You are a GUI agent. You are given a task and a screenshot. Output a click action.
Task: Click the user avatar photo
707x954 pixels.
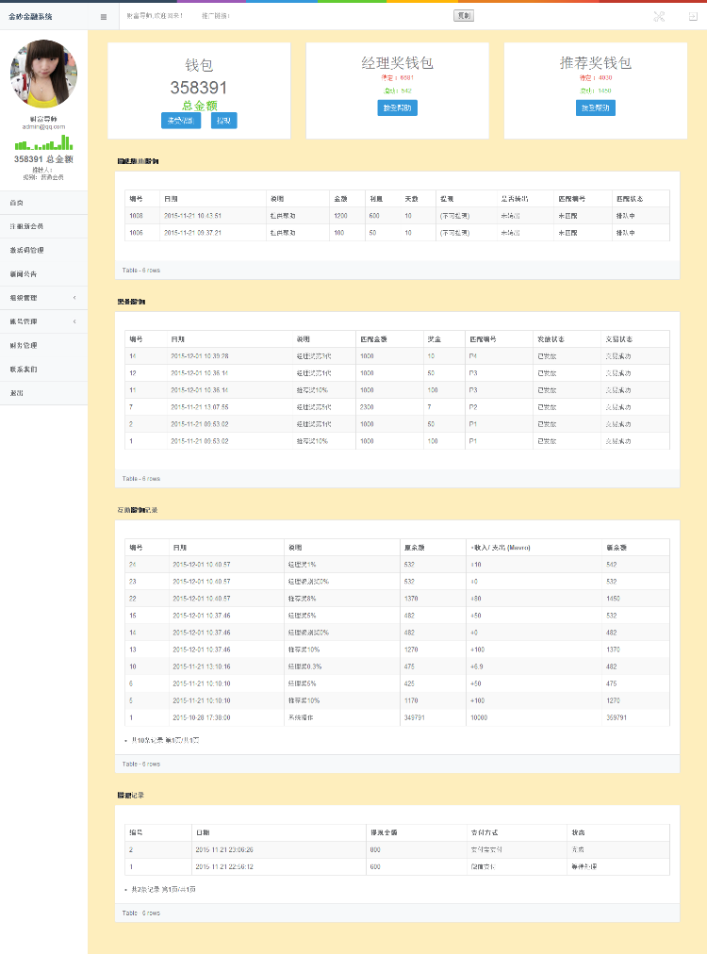coord(43,72)
